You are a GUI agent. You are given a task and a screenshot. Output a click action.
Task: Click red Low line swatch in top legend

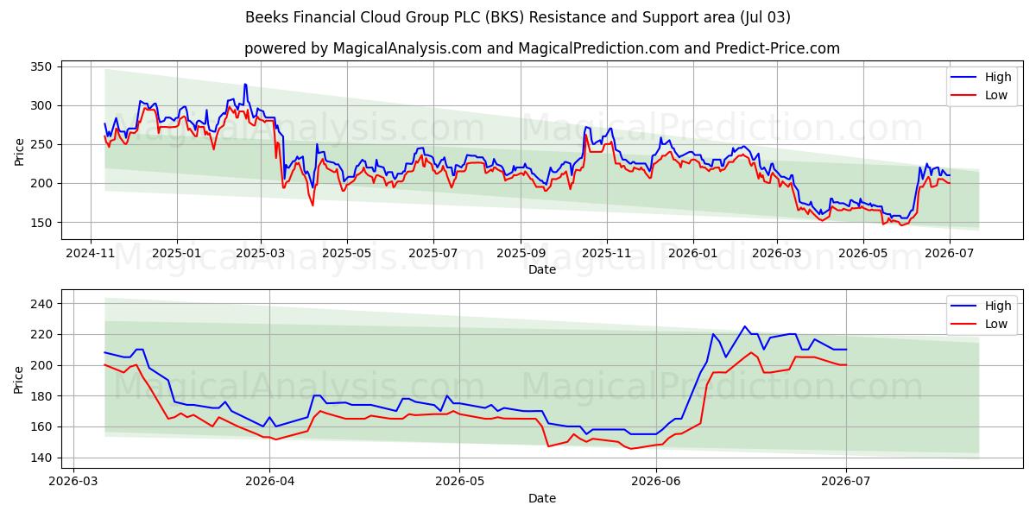(964, 96)
